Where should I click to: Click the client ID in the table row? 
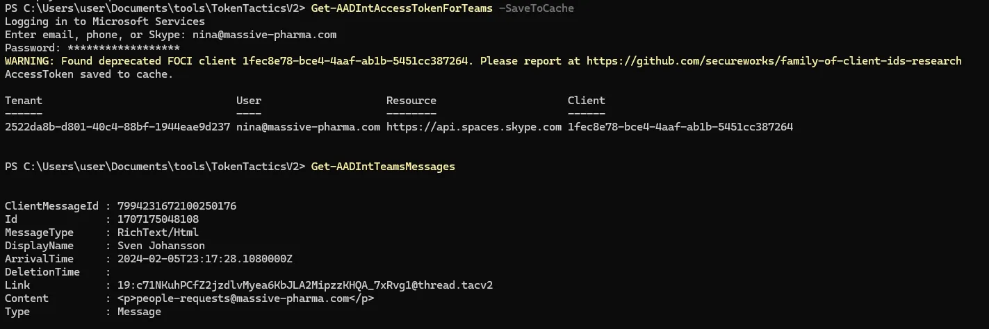pyautogui.click(x=680, y=127)
